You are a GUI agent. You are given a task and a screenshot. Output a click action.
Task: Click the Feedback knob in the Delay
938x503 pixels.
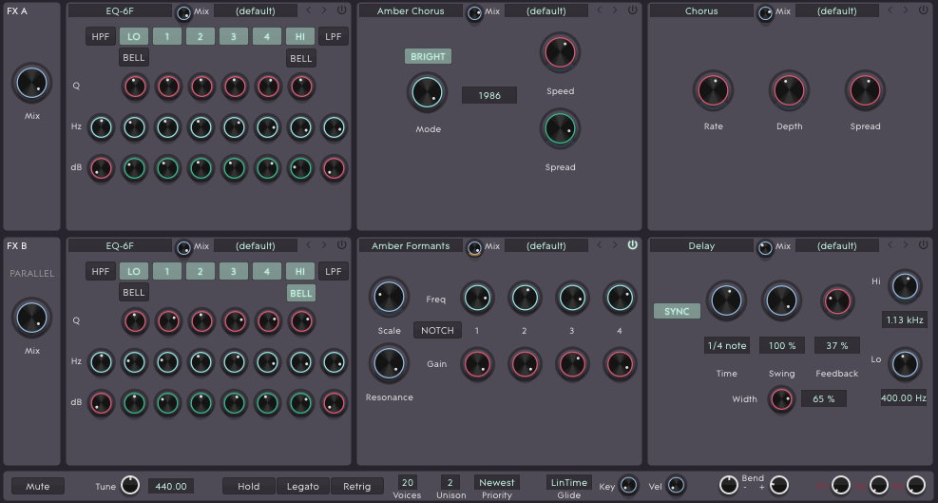[x=837, y=300]
